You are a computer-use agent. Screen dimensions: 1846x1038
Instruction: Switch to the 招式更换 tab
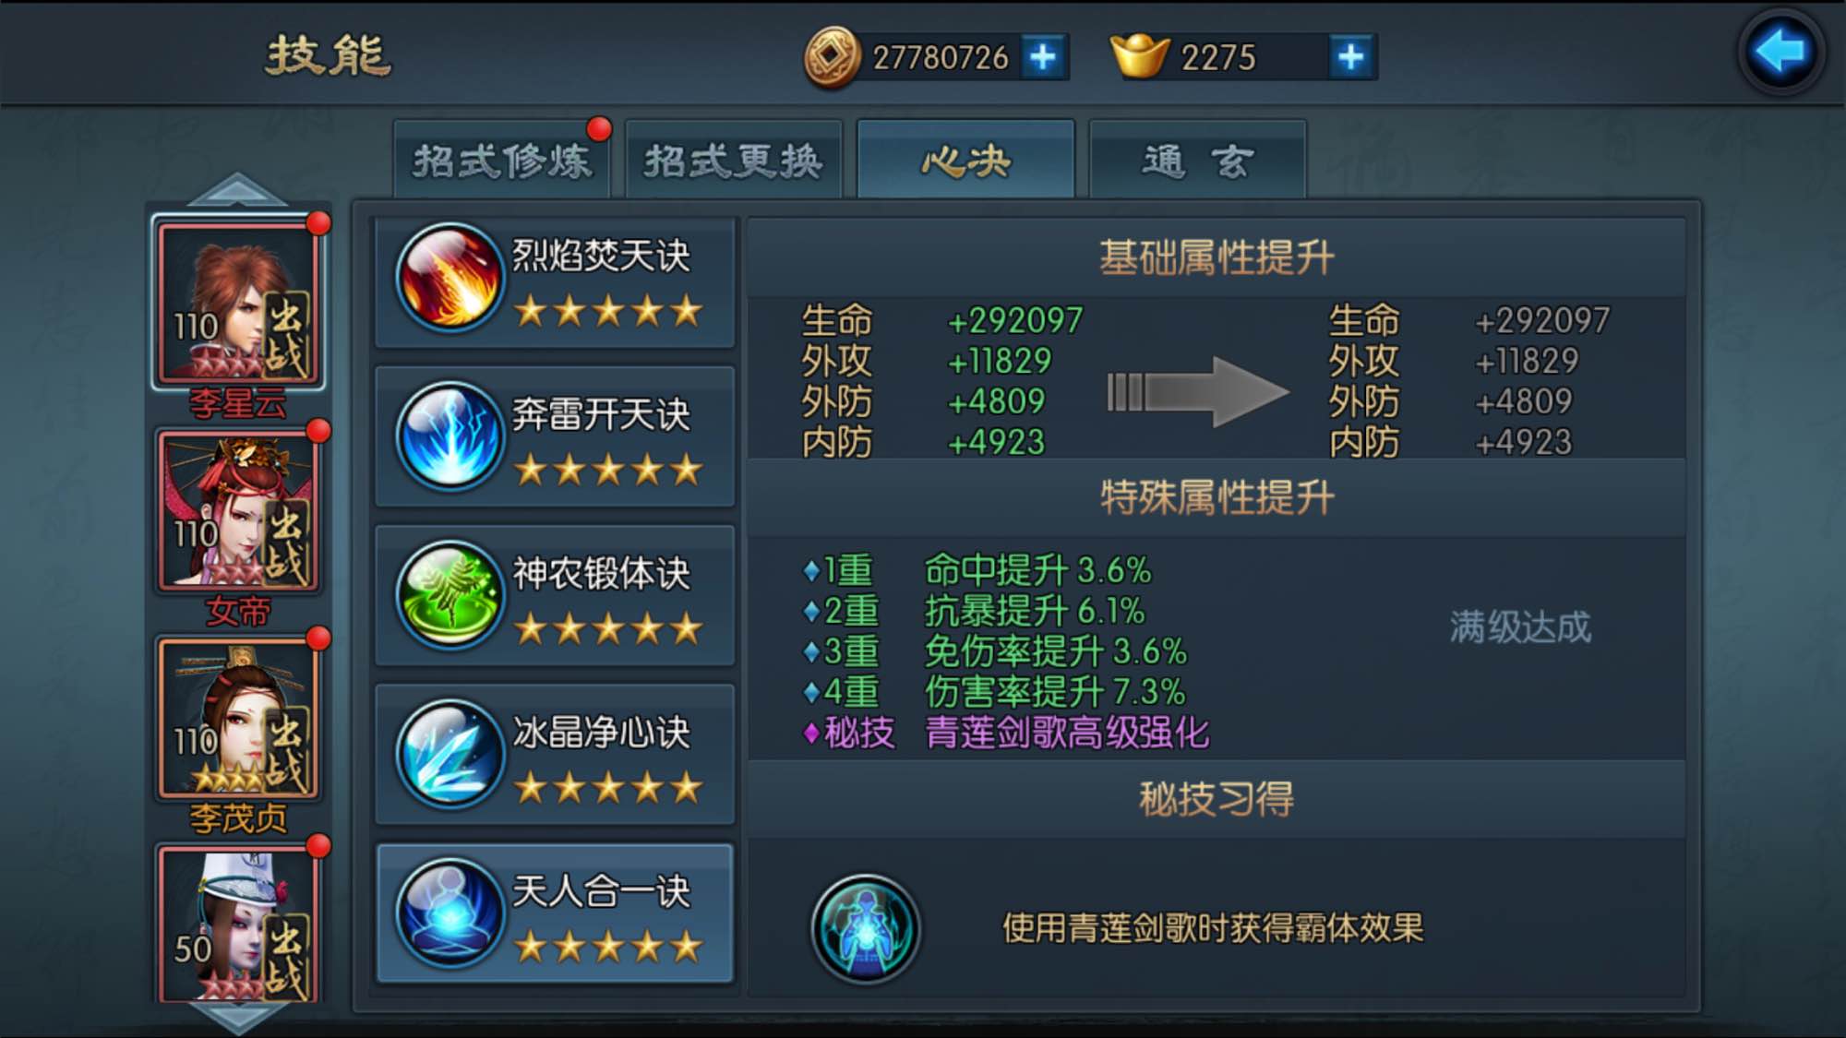click(734, 160)
